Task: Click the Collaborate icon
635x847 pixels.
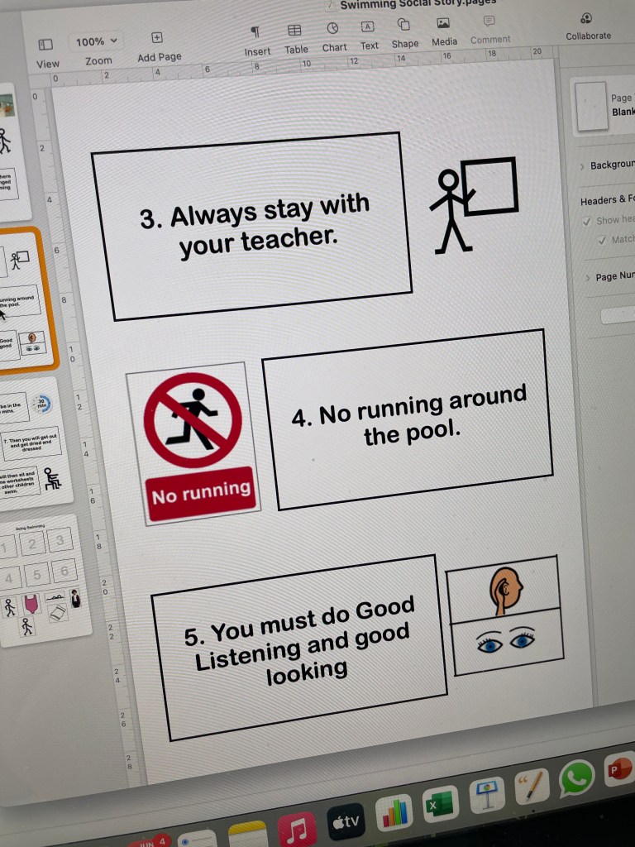Action: [586, 18]
